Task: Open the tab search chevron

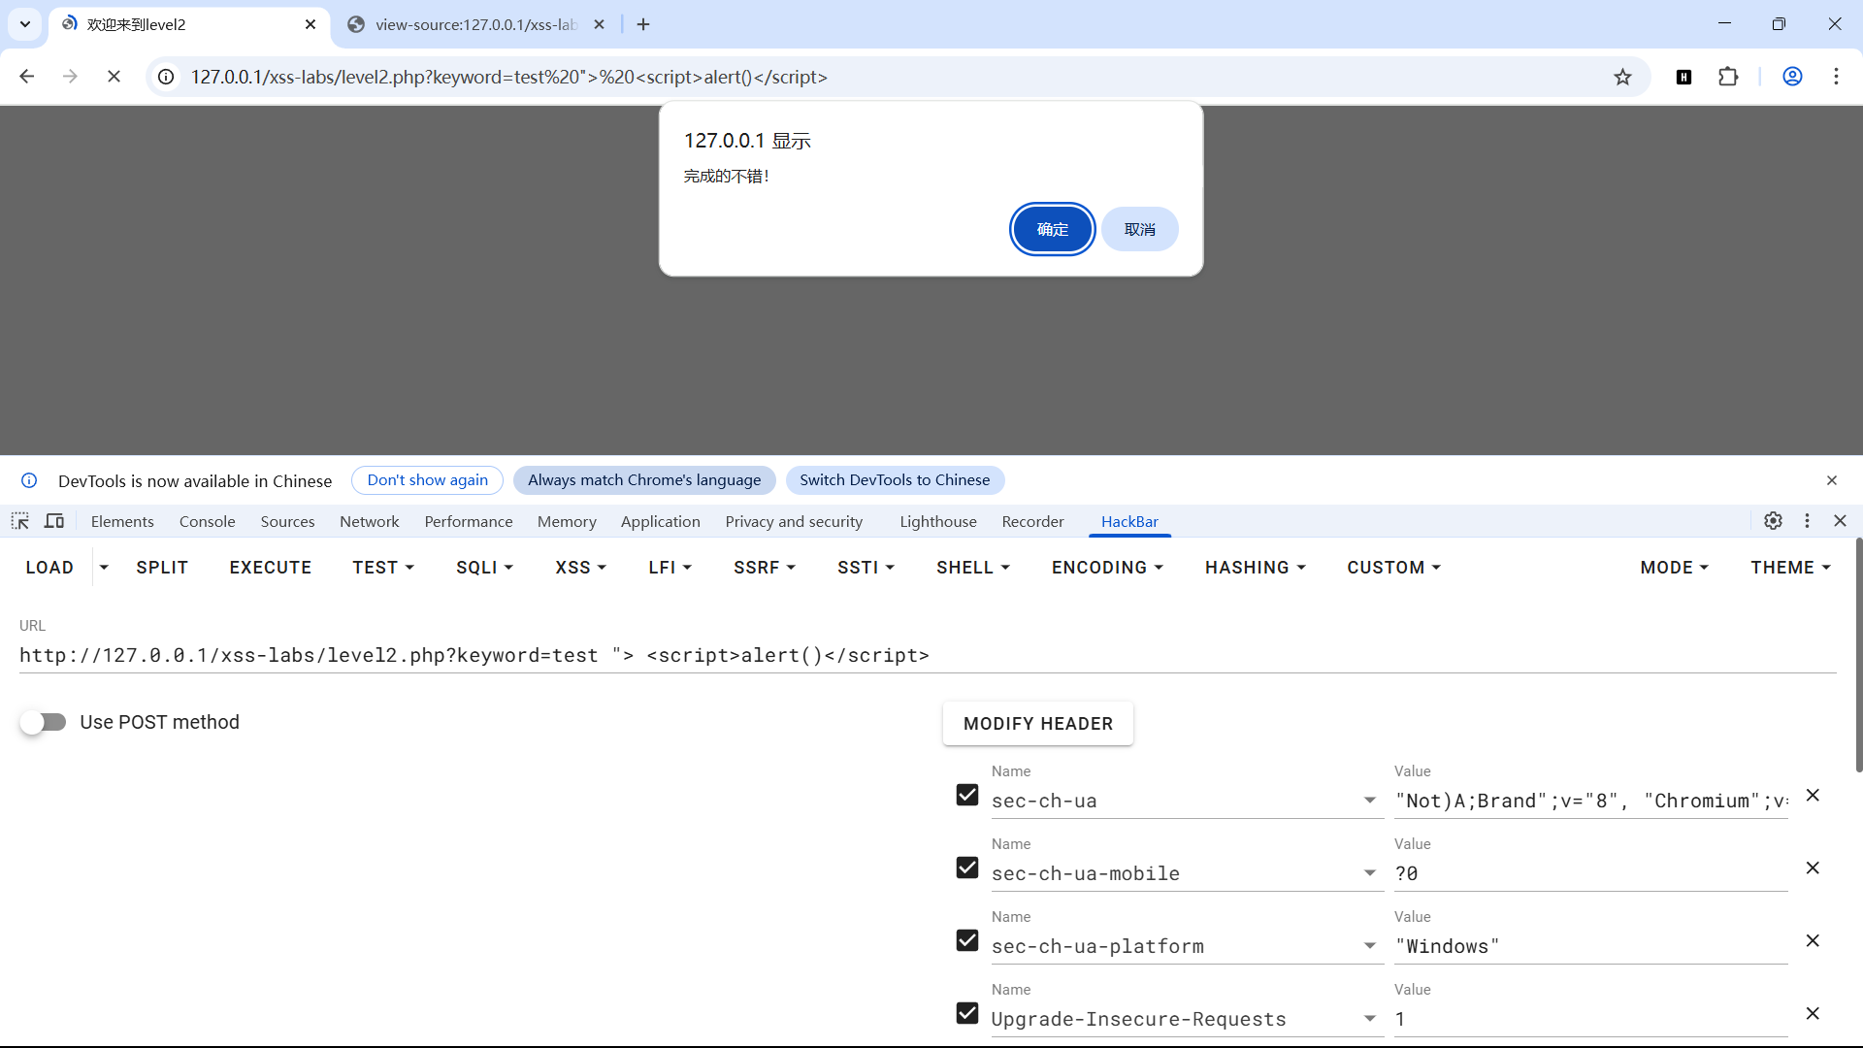Action: [x=25, y=24]
